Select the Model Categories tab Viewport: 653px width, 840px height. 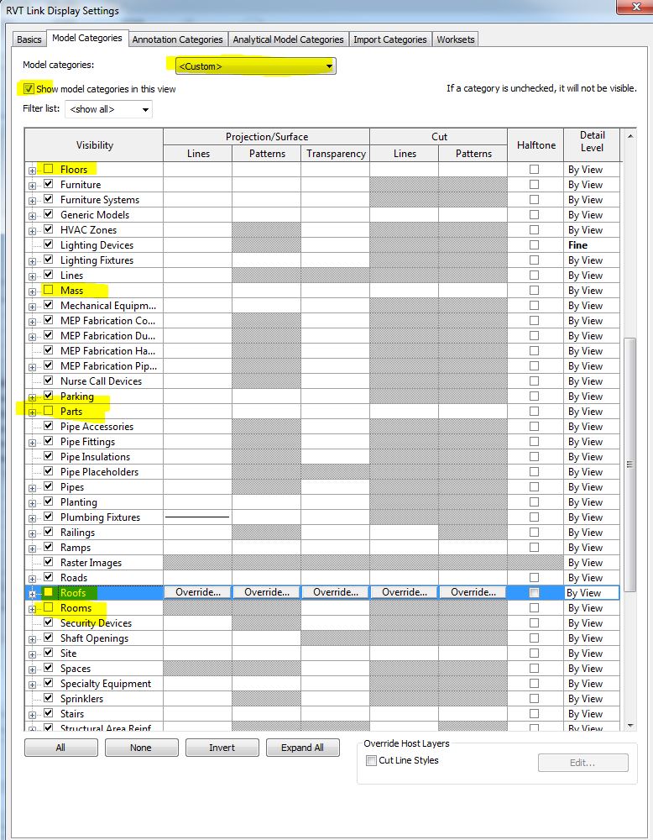(x=87, y=38)
